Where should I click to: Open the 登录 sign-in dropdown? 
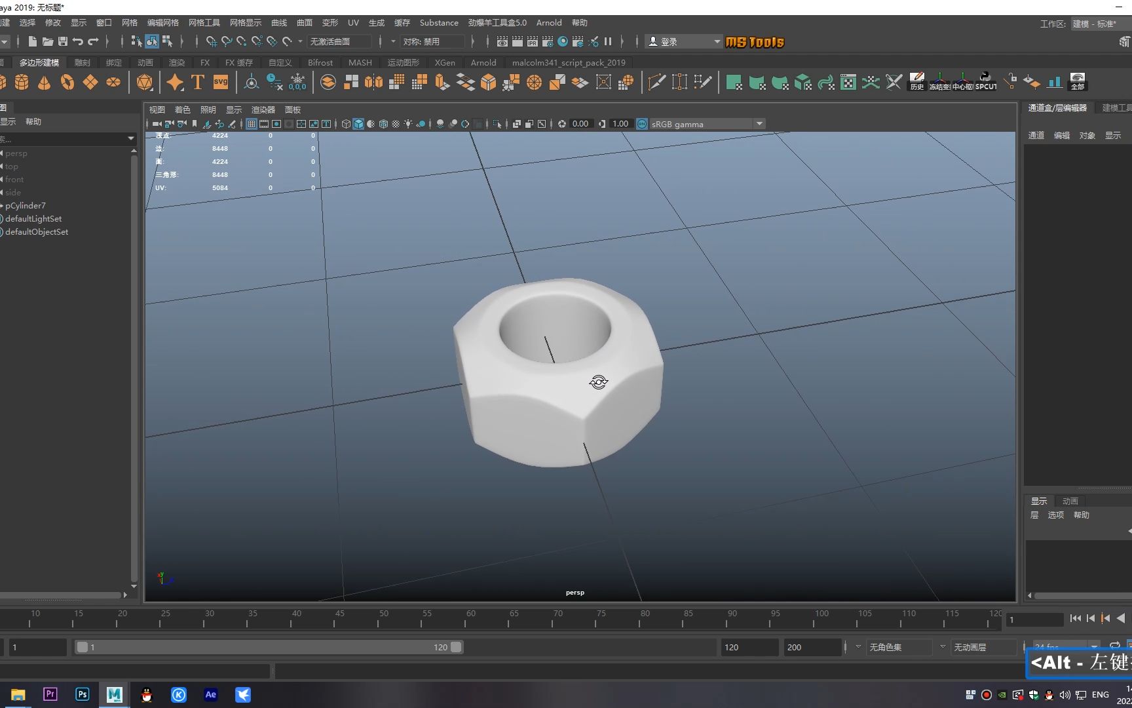click(x=683, y=41)
